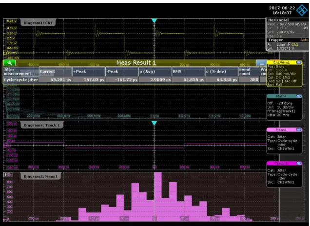Click the rising edge slope icon in Trigger

tap(288, 44)
